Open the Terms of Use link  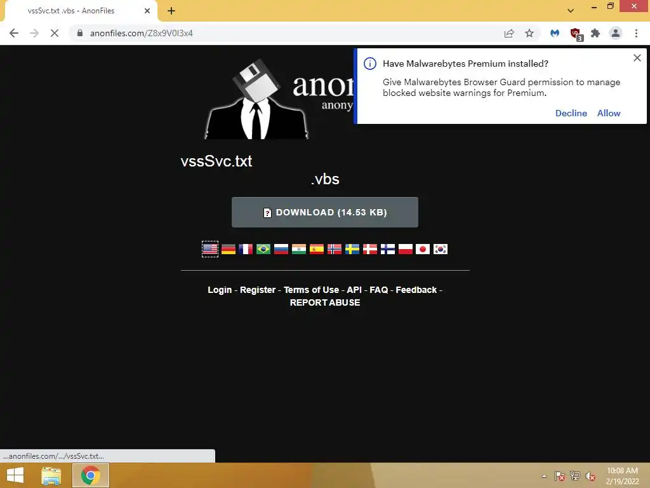[x=311, y=290]
